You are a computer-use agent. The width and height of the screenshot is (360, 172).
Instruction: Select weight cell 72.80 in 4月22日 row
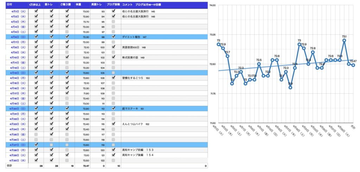82,119
